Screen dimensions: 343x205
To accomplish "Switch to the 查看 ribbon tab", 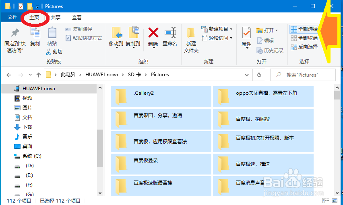I will pyautogui.click(x=77, y=17).
